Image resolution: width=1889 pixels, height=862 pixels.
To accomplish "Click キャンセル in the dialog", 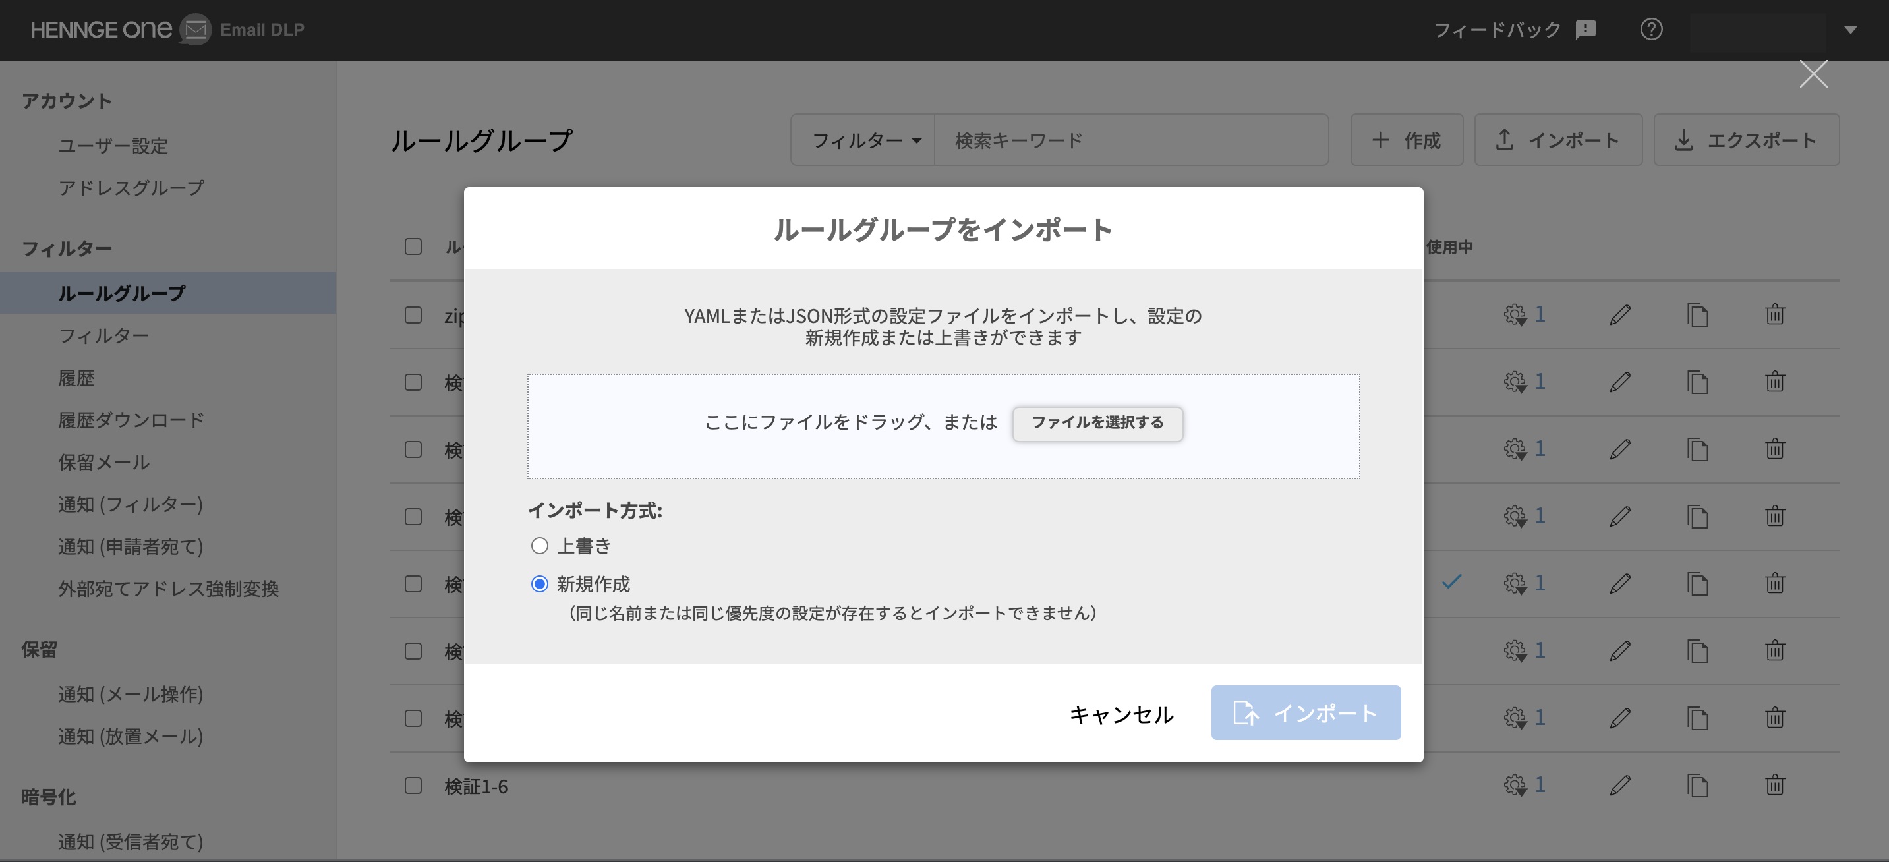I will (x=1121, y=713).
